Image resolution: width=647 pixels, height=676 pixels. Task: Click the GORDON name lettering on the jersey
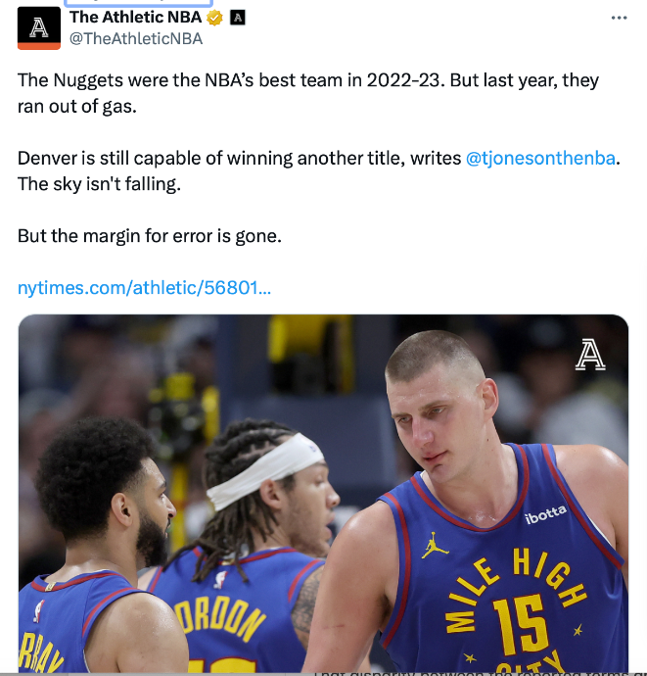[x=219, y=620]
